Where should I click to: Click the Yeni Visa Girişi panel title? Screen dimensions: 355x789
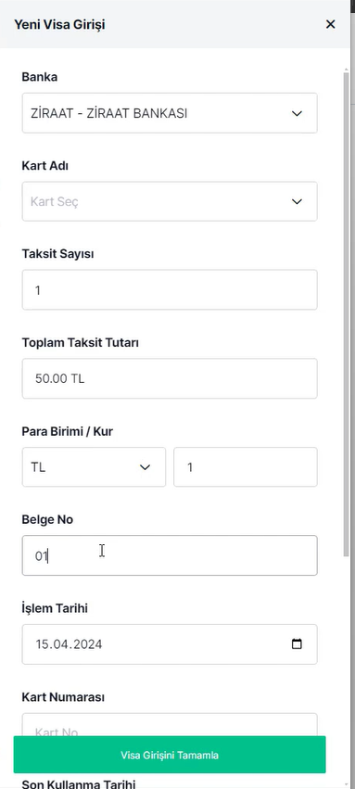click(59, 24)
